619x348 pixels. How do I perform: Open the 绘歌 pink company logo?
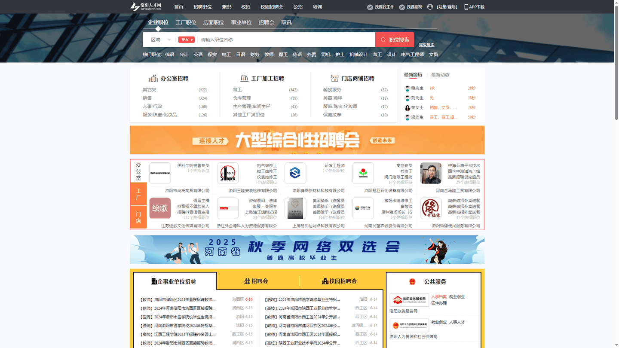[160, 208]
